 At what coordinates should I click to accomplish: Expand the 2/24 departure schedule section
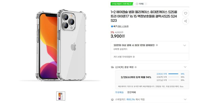185,67
